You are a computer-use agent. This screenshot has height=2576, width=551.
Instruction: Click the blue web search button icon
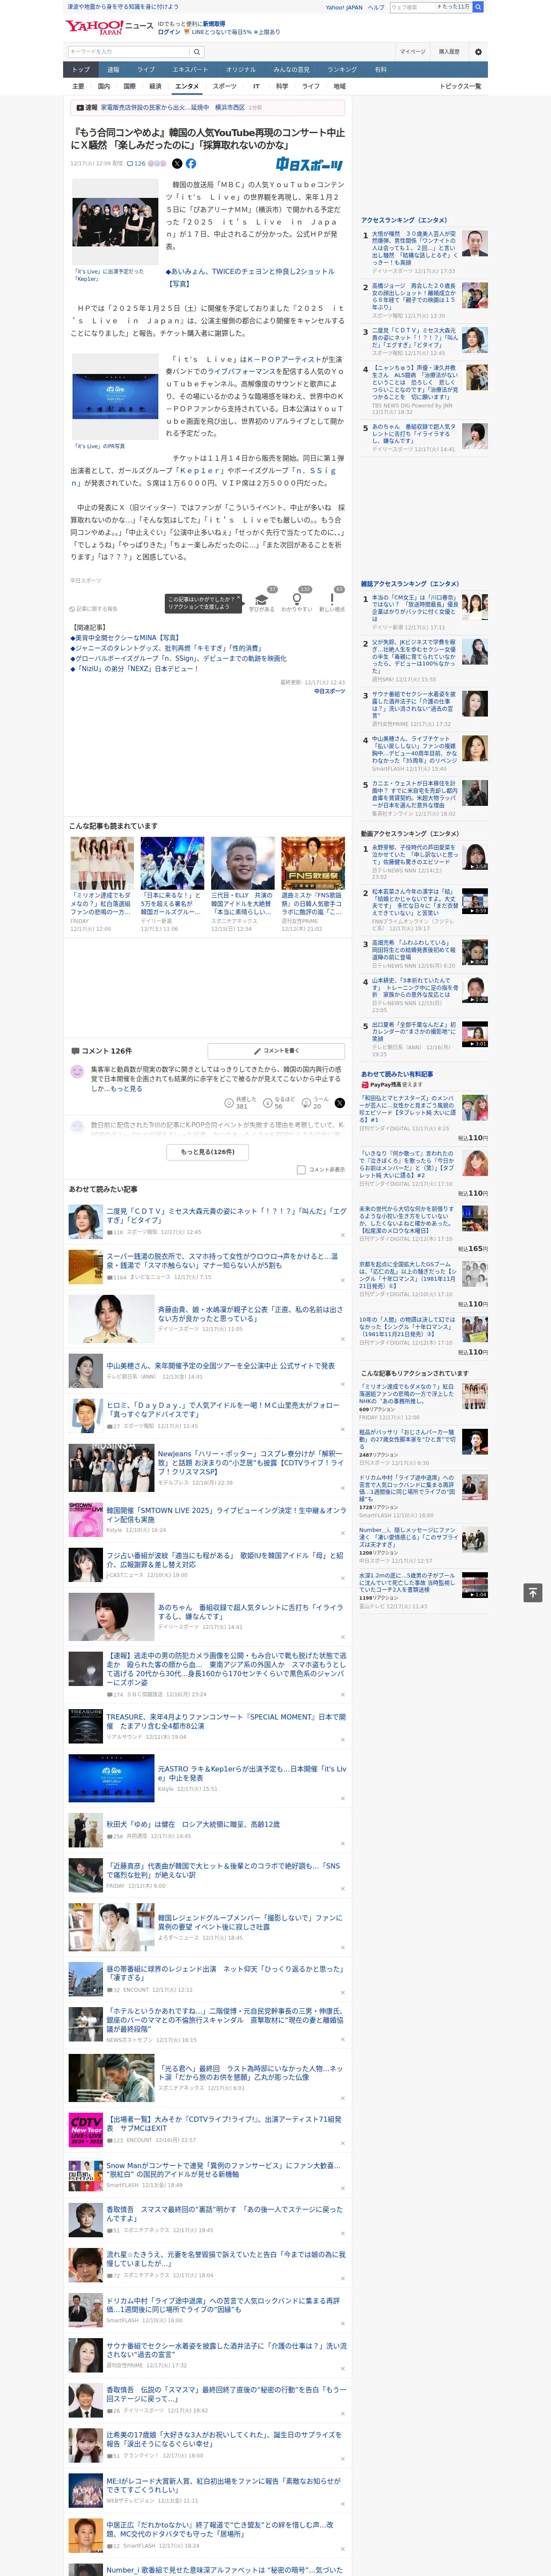[x=478, y=7]
